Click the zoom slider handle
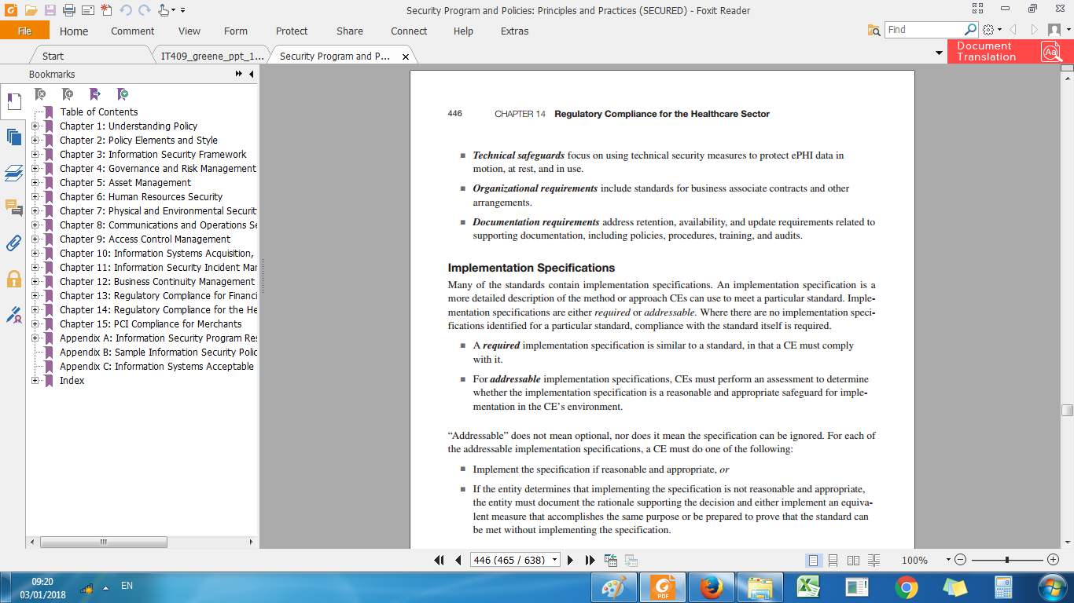This screenshot has width=1074, height=603. [x=1007, y=560]
